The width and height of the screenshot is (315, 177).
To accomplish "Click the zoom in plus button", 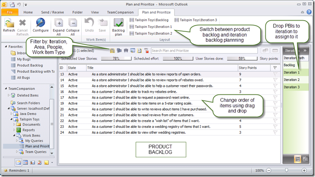I will (304, 171).
